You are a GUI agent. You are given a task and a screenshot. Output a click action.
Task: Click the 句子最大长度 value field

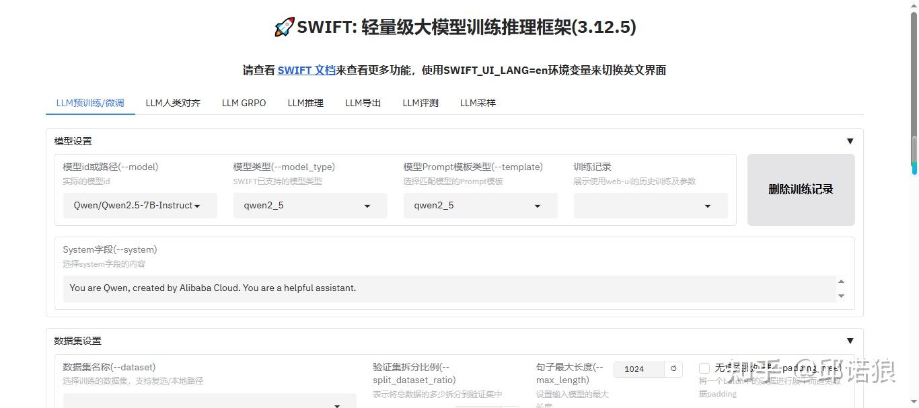coord(639,369)
